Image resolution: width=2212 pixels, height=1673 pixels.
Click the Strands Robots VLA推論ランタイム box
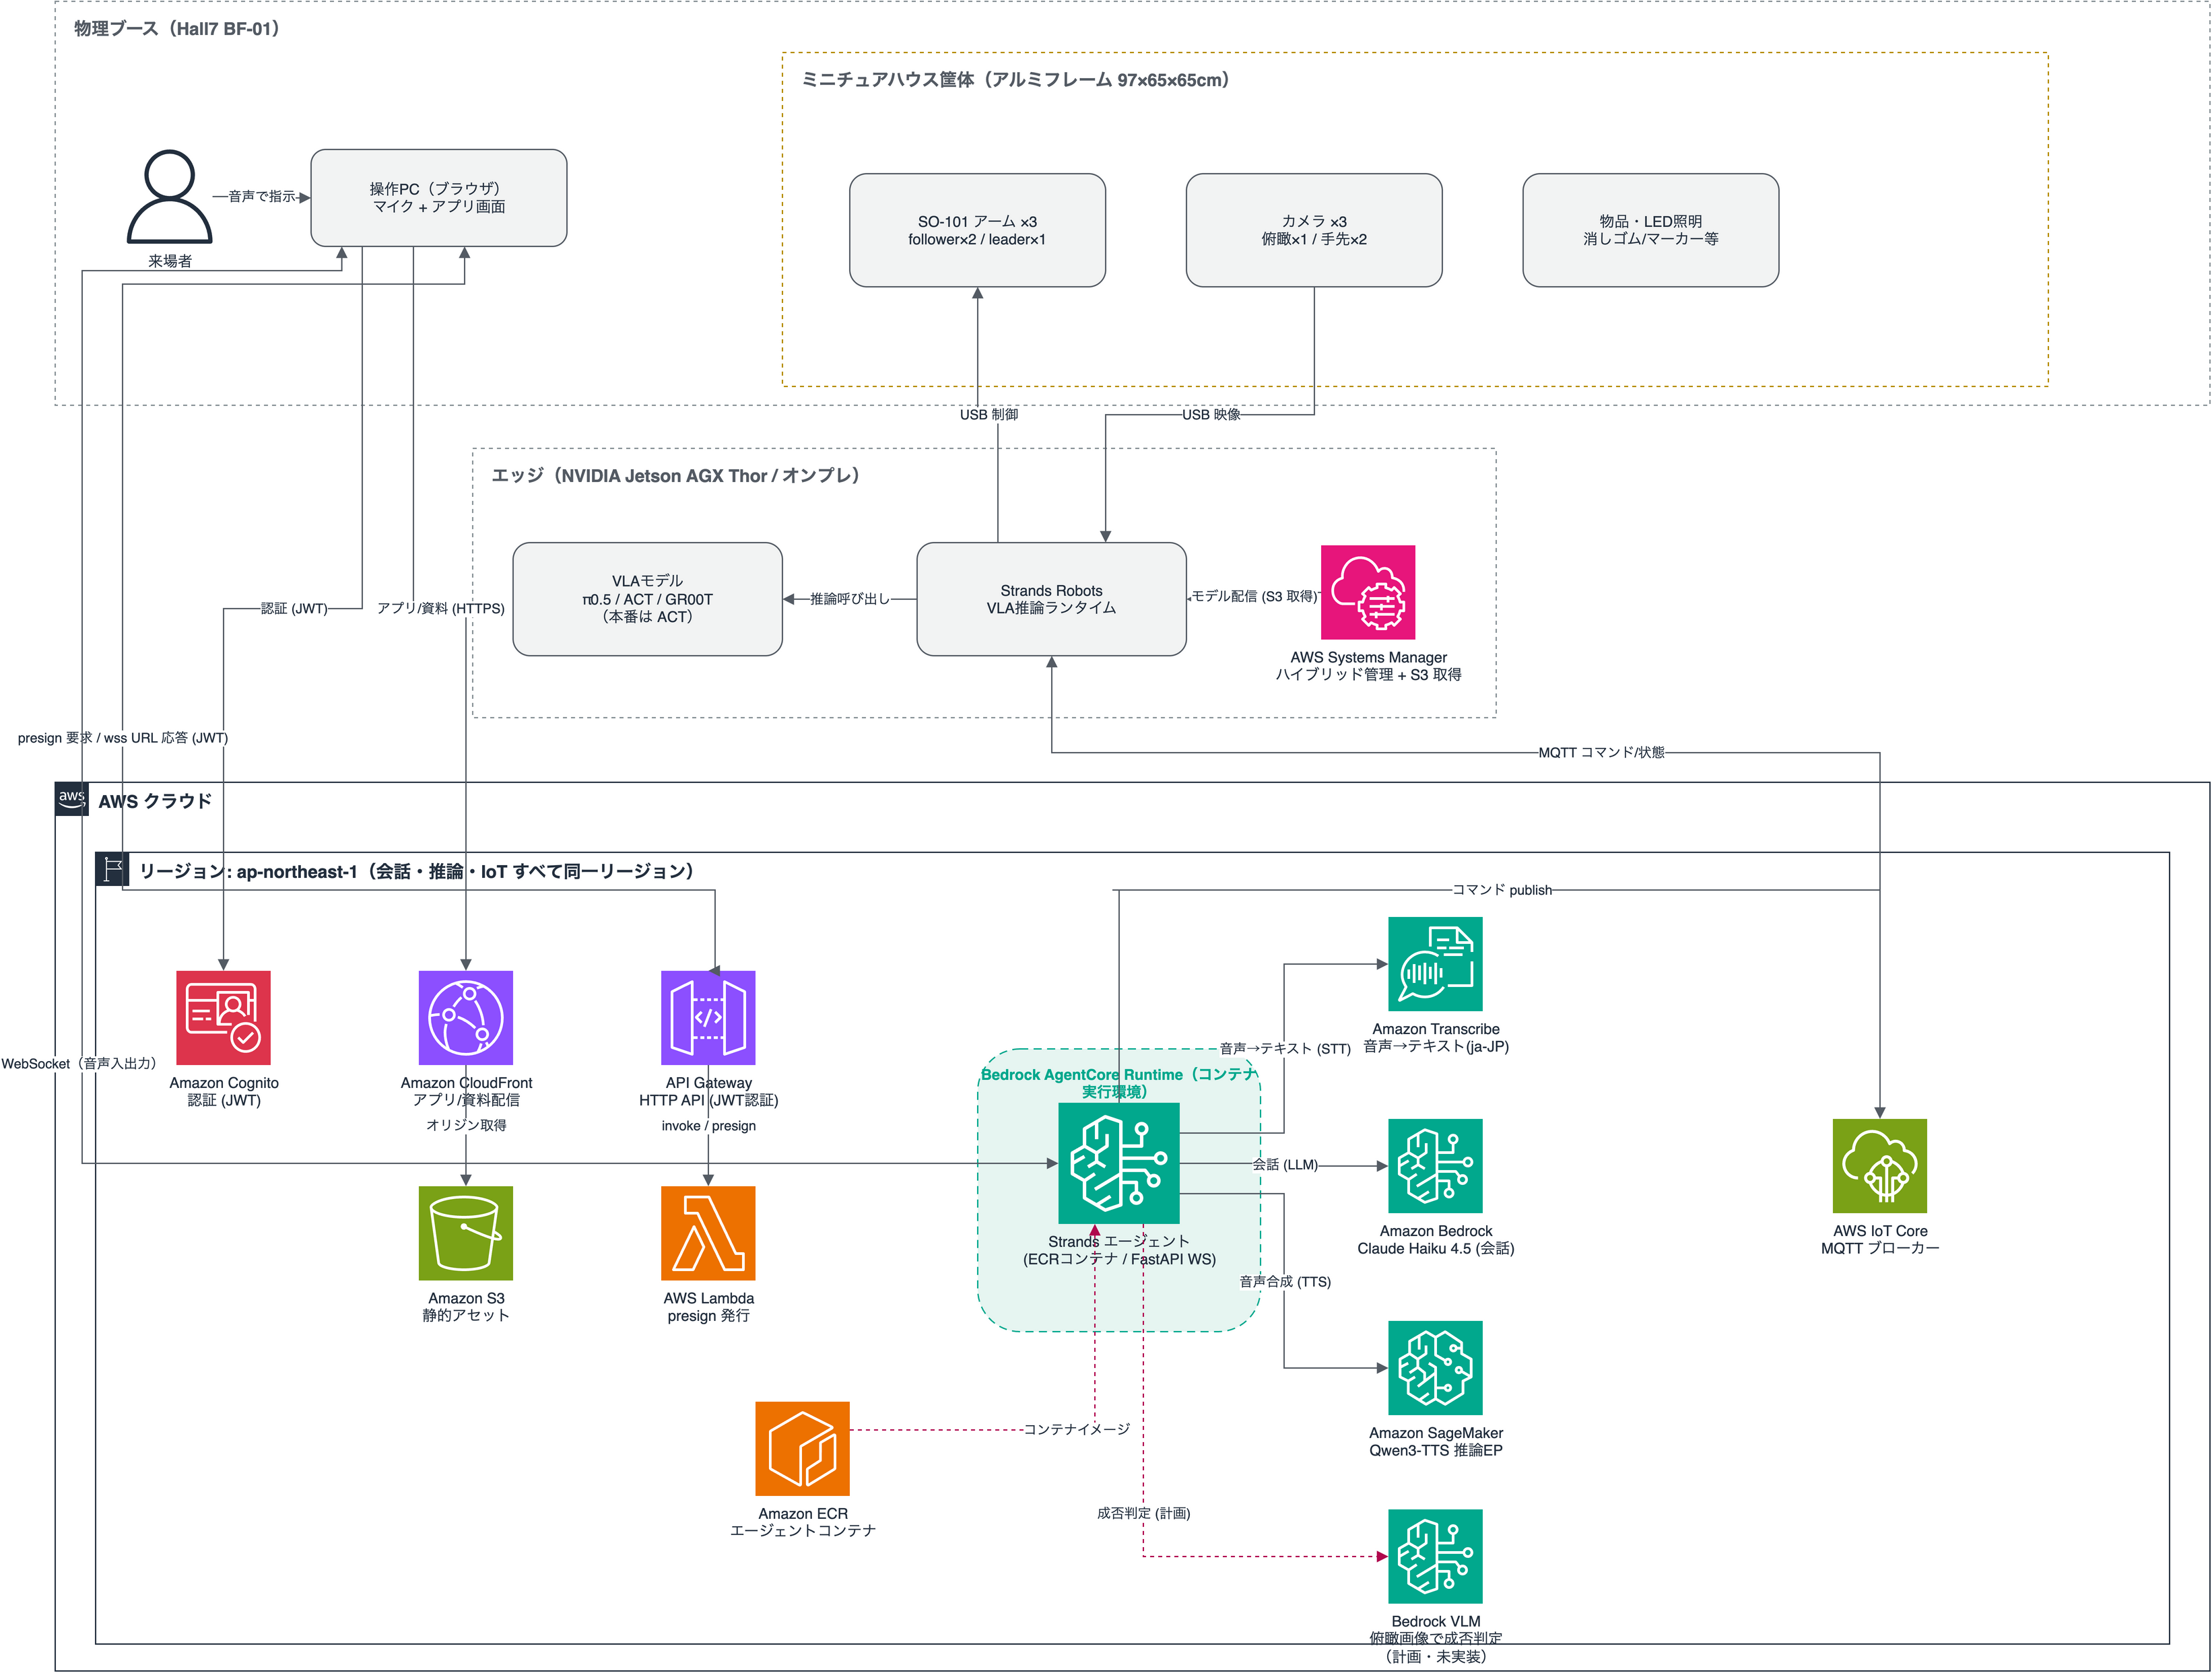(x=1052, y=599)
